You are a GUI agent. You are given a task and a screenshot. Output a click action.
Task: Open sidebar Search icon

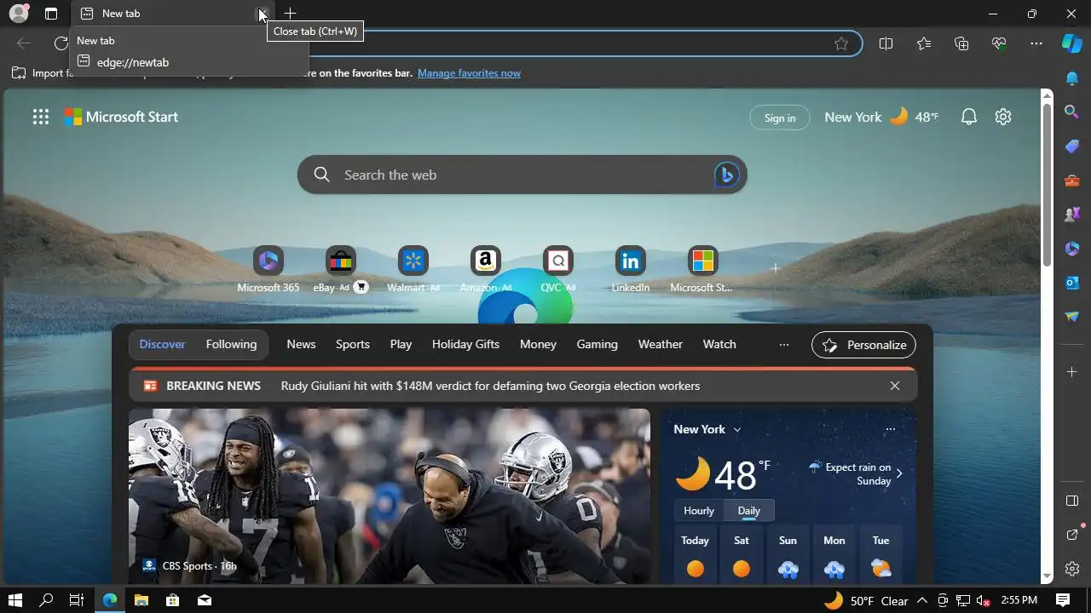coord(1072,112)
